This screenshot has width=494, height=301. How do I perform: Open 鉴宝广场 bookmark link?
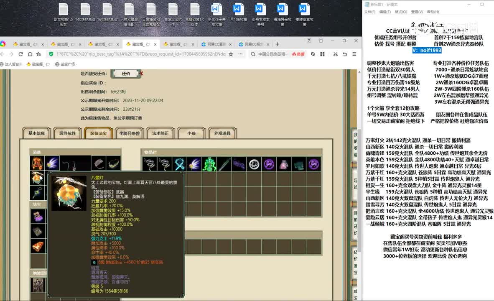[65, 64]
